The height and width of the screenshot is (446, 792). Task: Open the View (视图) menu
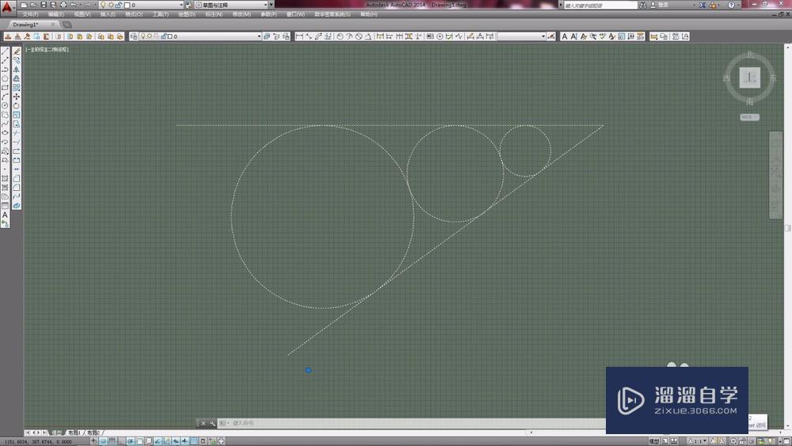click(x=82, y=14)
